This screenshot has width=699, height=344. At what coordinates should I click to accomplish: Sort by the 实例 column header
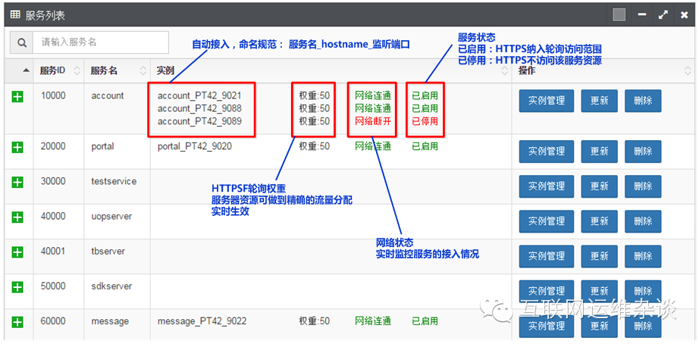tap(331, 70)
